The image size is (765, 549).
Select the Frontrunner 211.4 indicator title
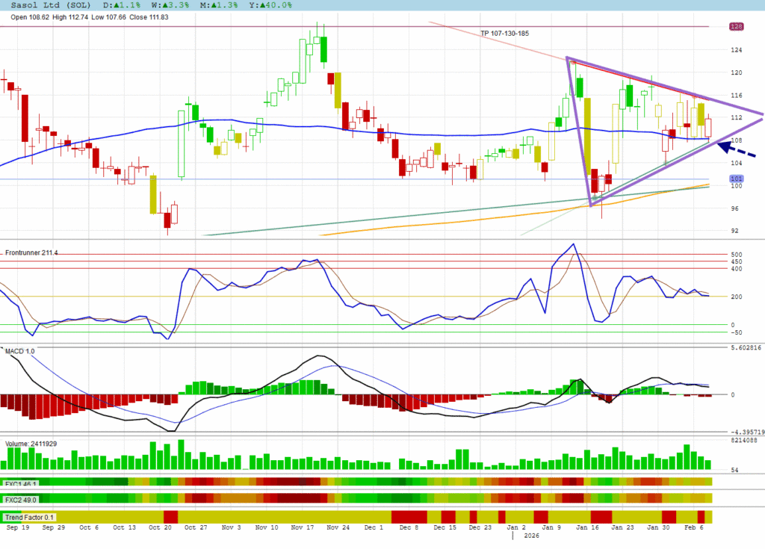tap(31, 253)
